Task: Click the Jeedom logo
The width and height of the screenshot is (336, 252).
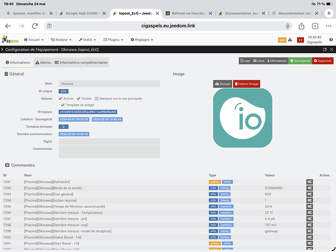Action: coord(10,40)
